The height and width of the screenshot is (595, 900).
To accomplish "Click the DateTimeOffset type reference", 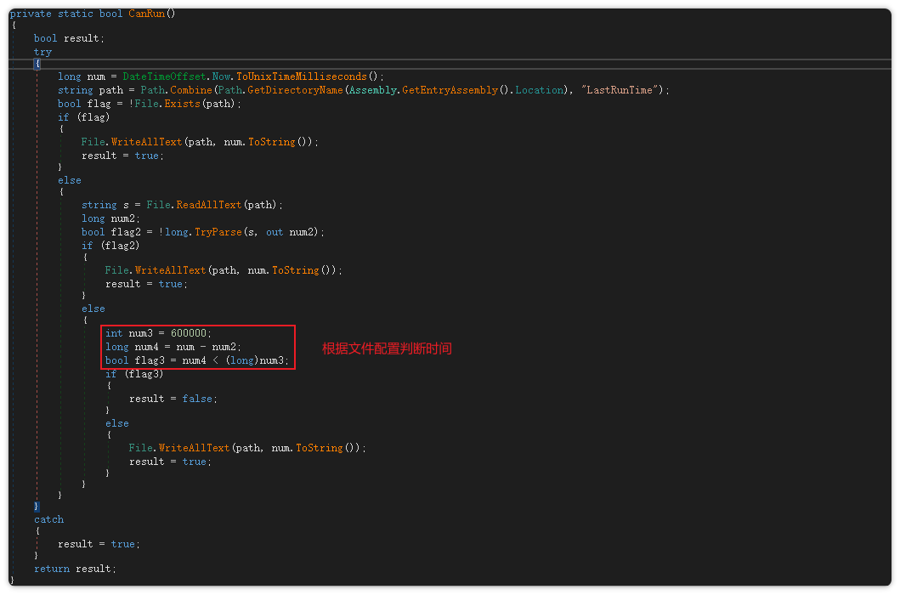I will [165, 76].
